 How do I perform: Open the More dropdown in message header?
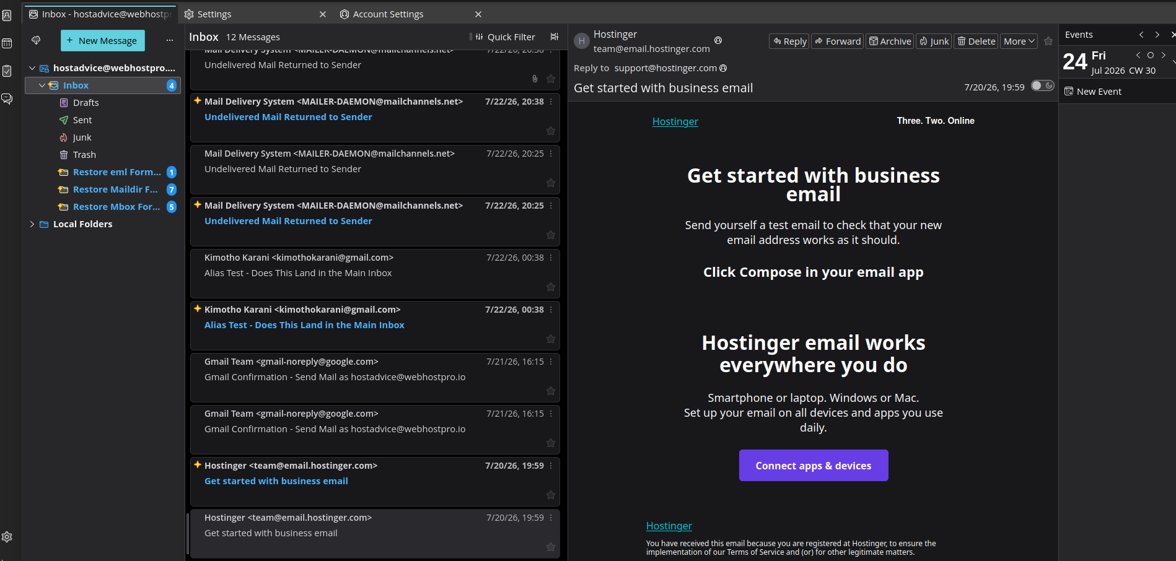1019,41
